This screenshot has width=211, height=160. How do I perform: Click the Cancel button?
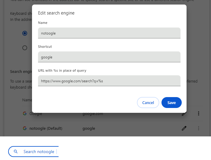pyautogui.click(x=148, y=103)
